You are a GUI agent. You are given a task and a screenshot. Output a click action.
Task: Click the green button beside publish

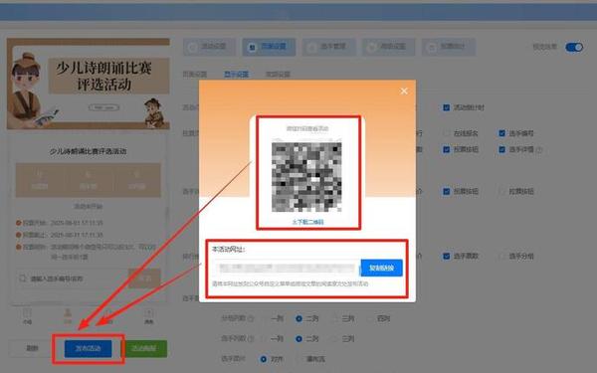click(x=144, y=348)
